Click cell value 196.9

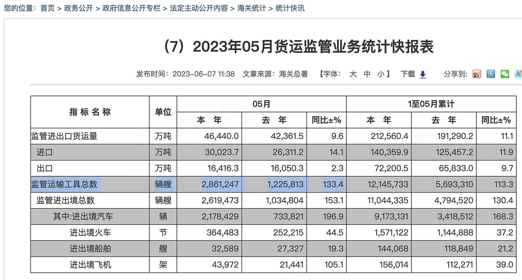pyautogui.click(x=333, y=216)
